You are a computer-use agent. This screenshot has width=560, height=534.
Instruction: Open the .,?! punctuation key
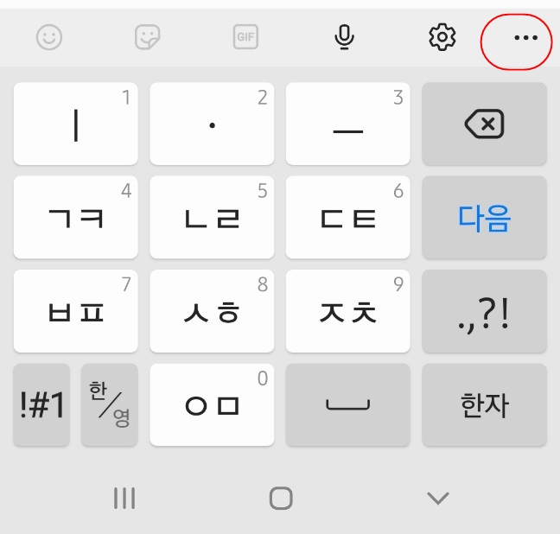tap(484, 311)
